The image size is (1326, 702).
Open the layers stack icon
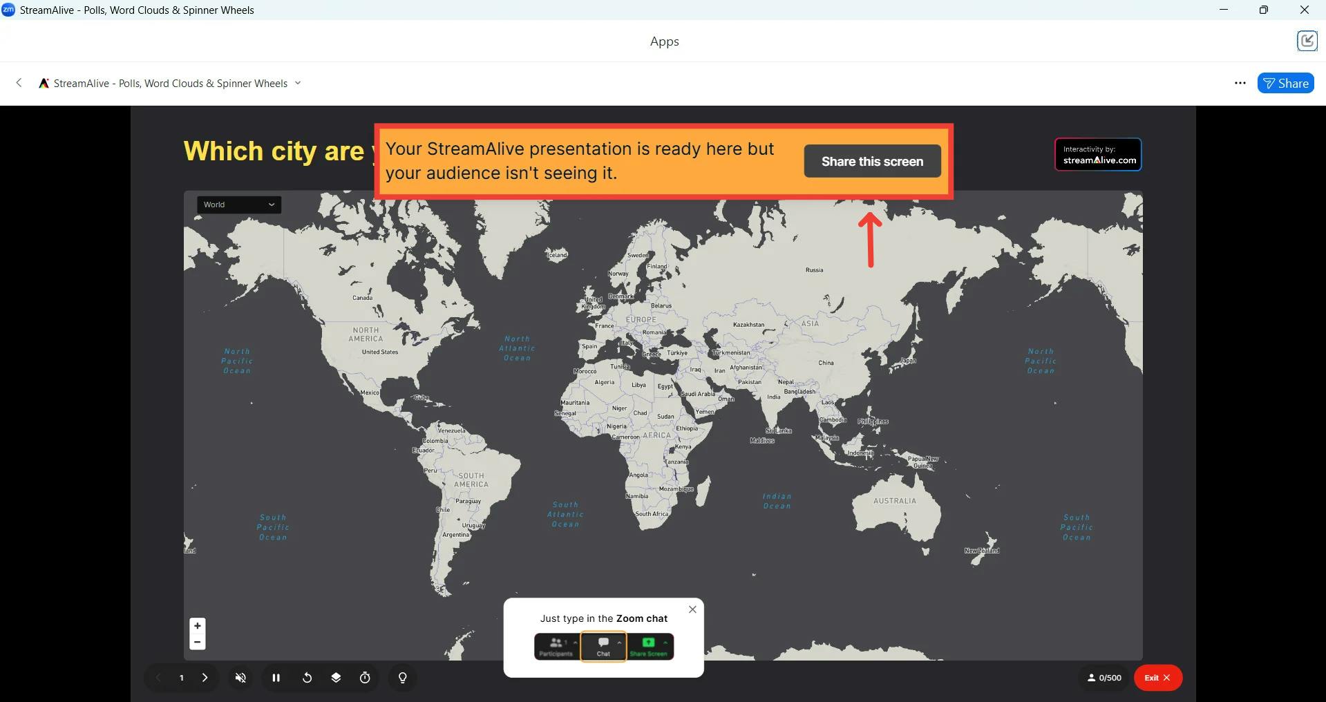click(x=336, y=678)
